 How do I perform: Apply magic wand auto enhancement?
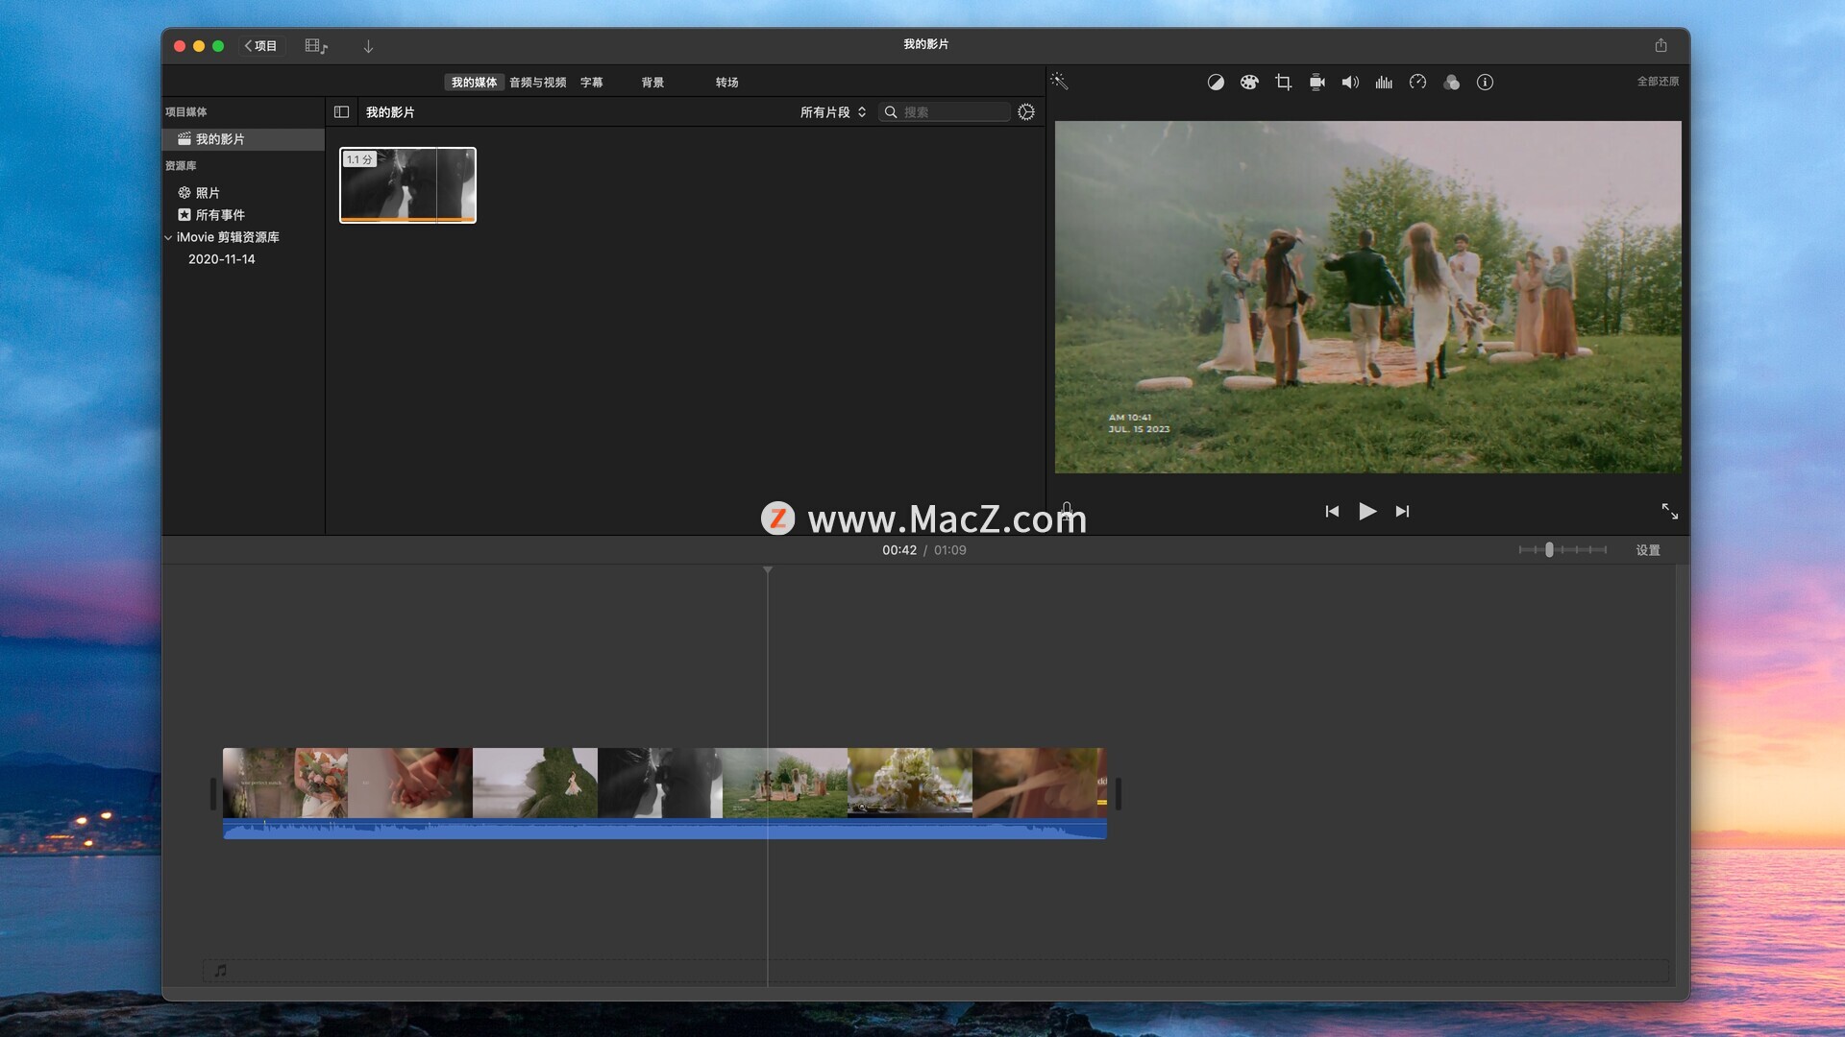click(1059, 82)
